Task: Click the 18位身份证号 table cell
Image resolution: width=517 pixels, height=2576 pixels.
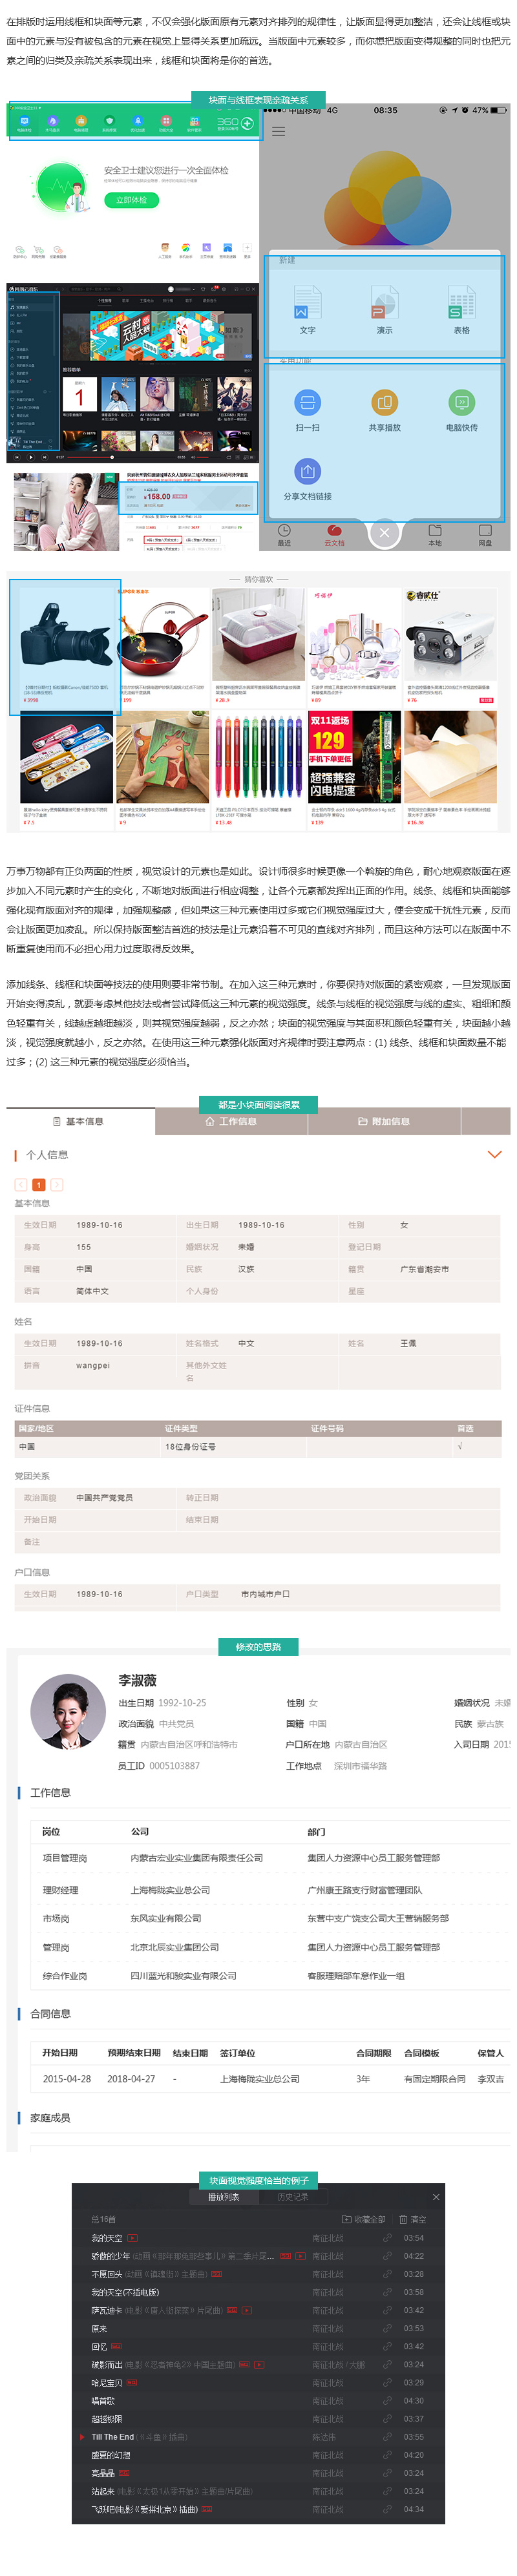Action: click(x=190, y=1446)
